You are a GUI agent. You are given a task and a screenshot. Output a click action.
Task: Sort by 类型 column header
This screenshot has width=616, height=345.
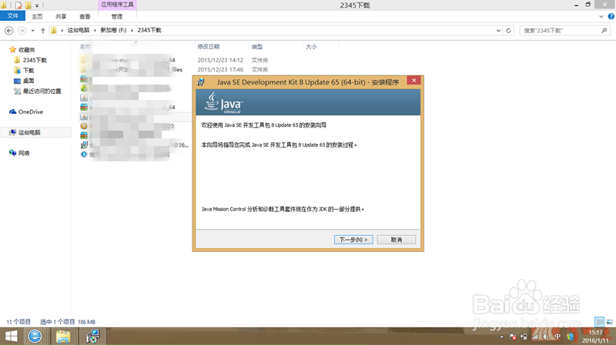click(x=257, y=47)
